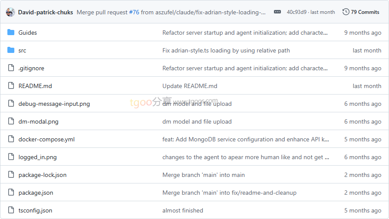389x219 pixels.
Task: Click the .gitignore file icon
Action: tap(11, 68)
